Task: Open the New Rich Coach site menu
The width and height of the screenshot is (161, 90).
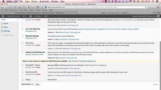Action: (13, 16)
